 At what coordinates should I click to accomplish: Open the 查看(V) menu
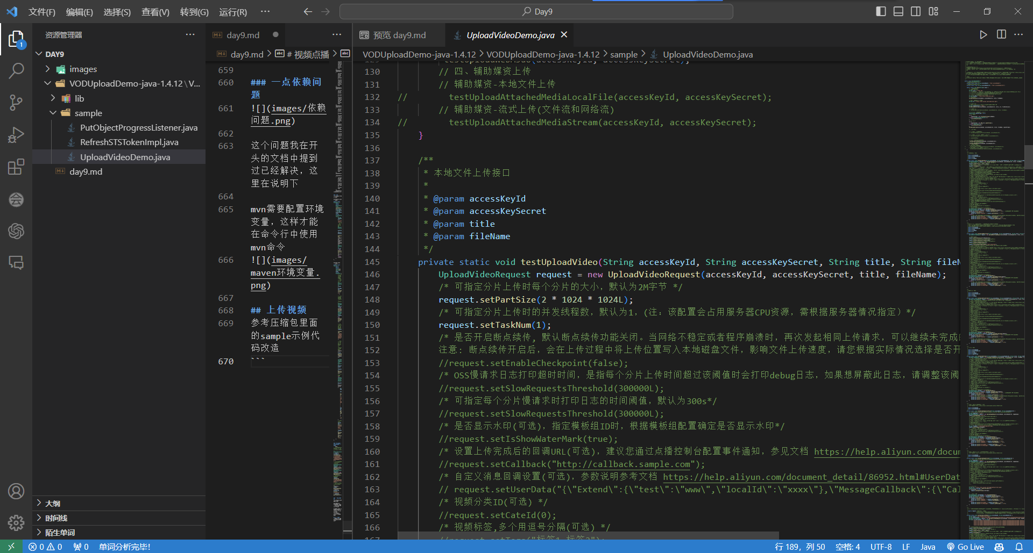coord(155,12)
